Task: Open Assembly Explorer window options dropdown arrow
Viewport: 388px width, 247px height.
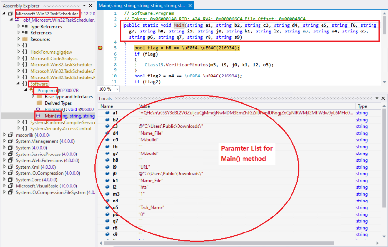Action: click(x=84, y=5)
